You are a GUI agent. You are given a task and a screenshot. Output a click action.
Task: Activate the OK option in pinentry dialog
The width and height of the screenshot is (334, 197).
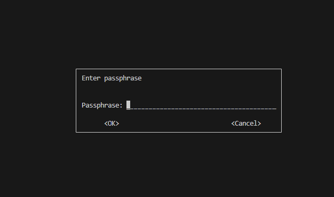tap(112, 124)
